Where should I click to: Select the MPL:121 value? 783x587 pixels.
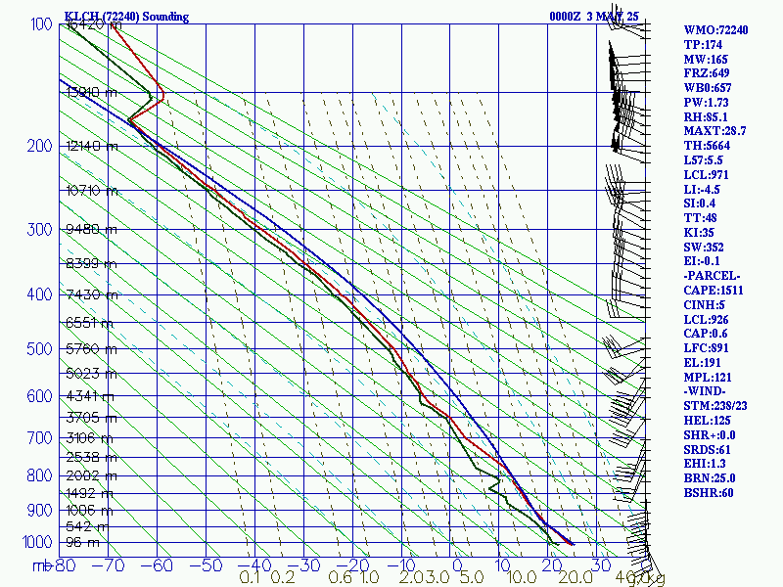708,378
